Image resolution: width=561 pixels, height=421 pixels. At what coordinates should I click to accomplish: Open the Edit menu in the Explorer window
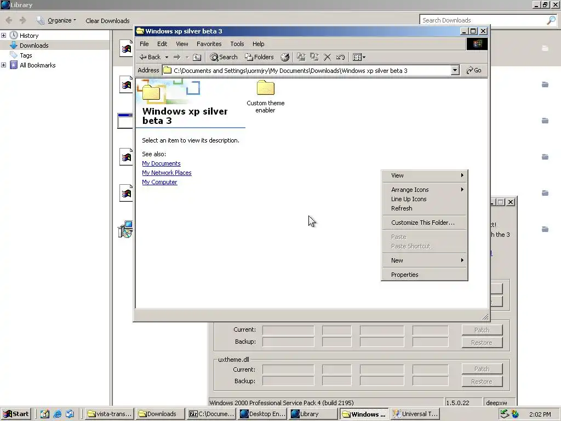(x=162, y=44)
